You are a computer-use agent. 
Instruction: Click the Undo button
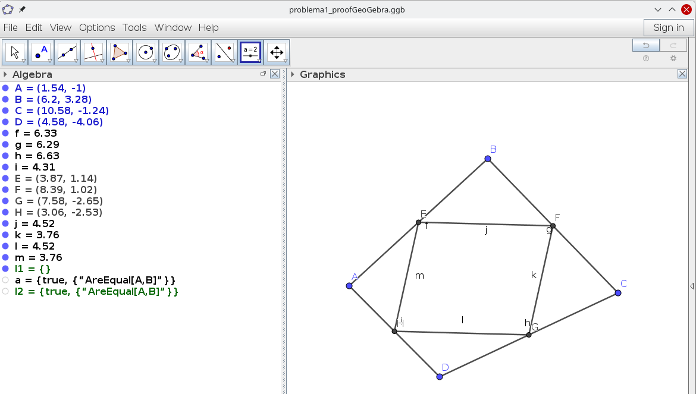[646, 45]
